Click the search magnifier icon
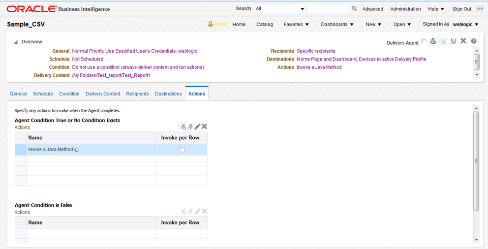The height and width of the screenshot is (249, 488). pos(354,9)
